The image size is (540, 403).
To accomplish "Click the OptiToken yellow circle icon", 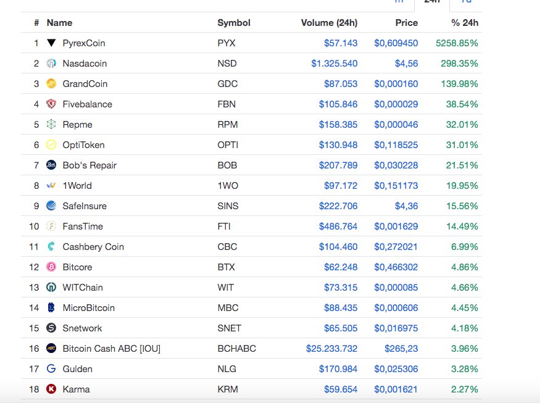I will (x=51, y=144).
